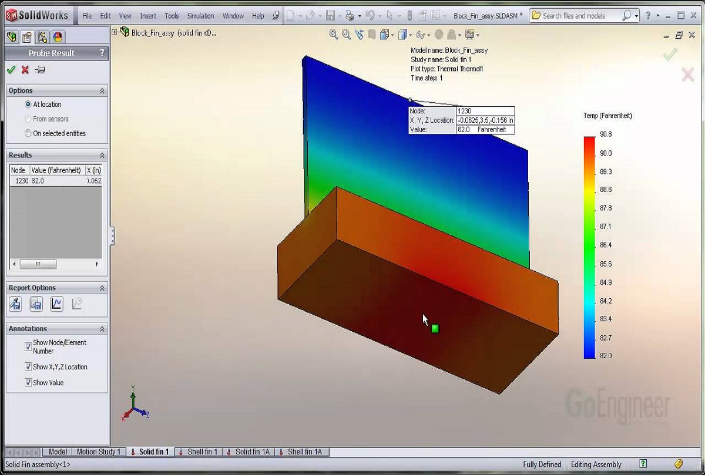Open View Settings monitor icon
705x475 pixels.
pos(469,34)
